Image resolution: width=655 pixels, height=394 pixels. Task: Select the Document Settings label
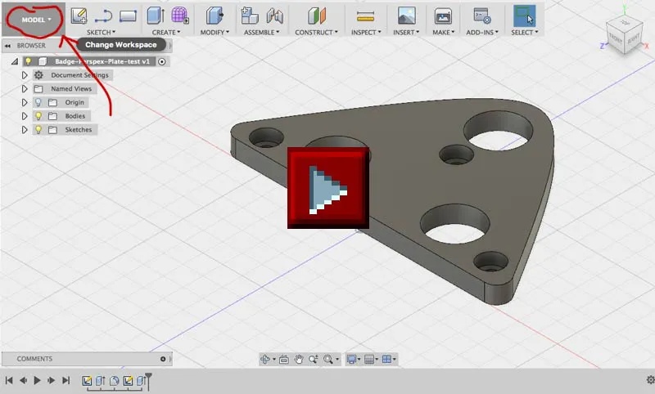coord(79,75)
